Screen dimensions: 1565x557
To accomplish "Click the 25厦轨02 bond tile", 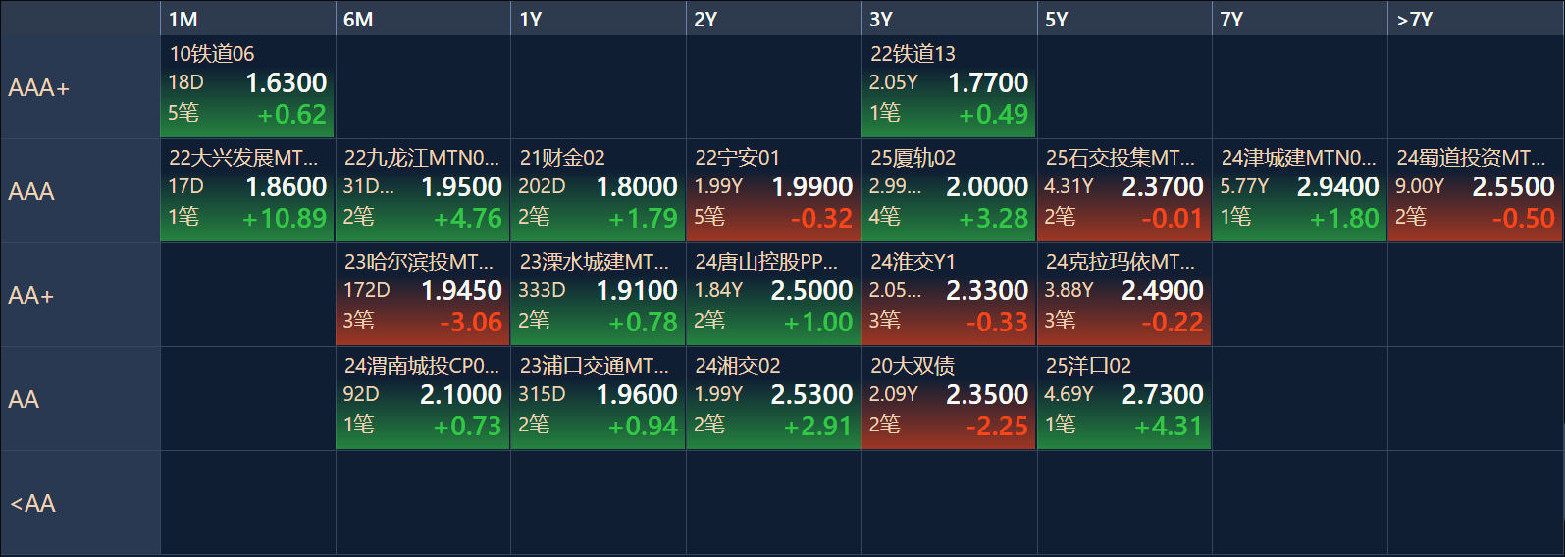I will [948, 191].
